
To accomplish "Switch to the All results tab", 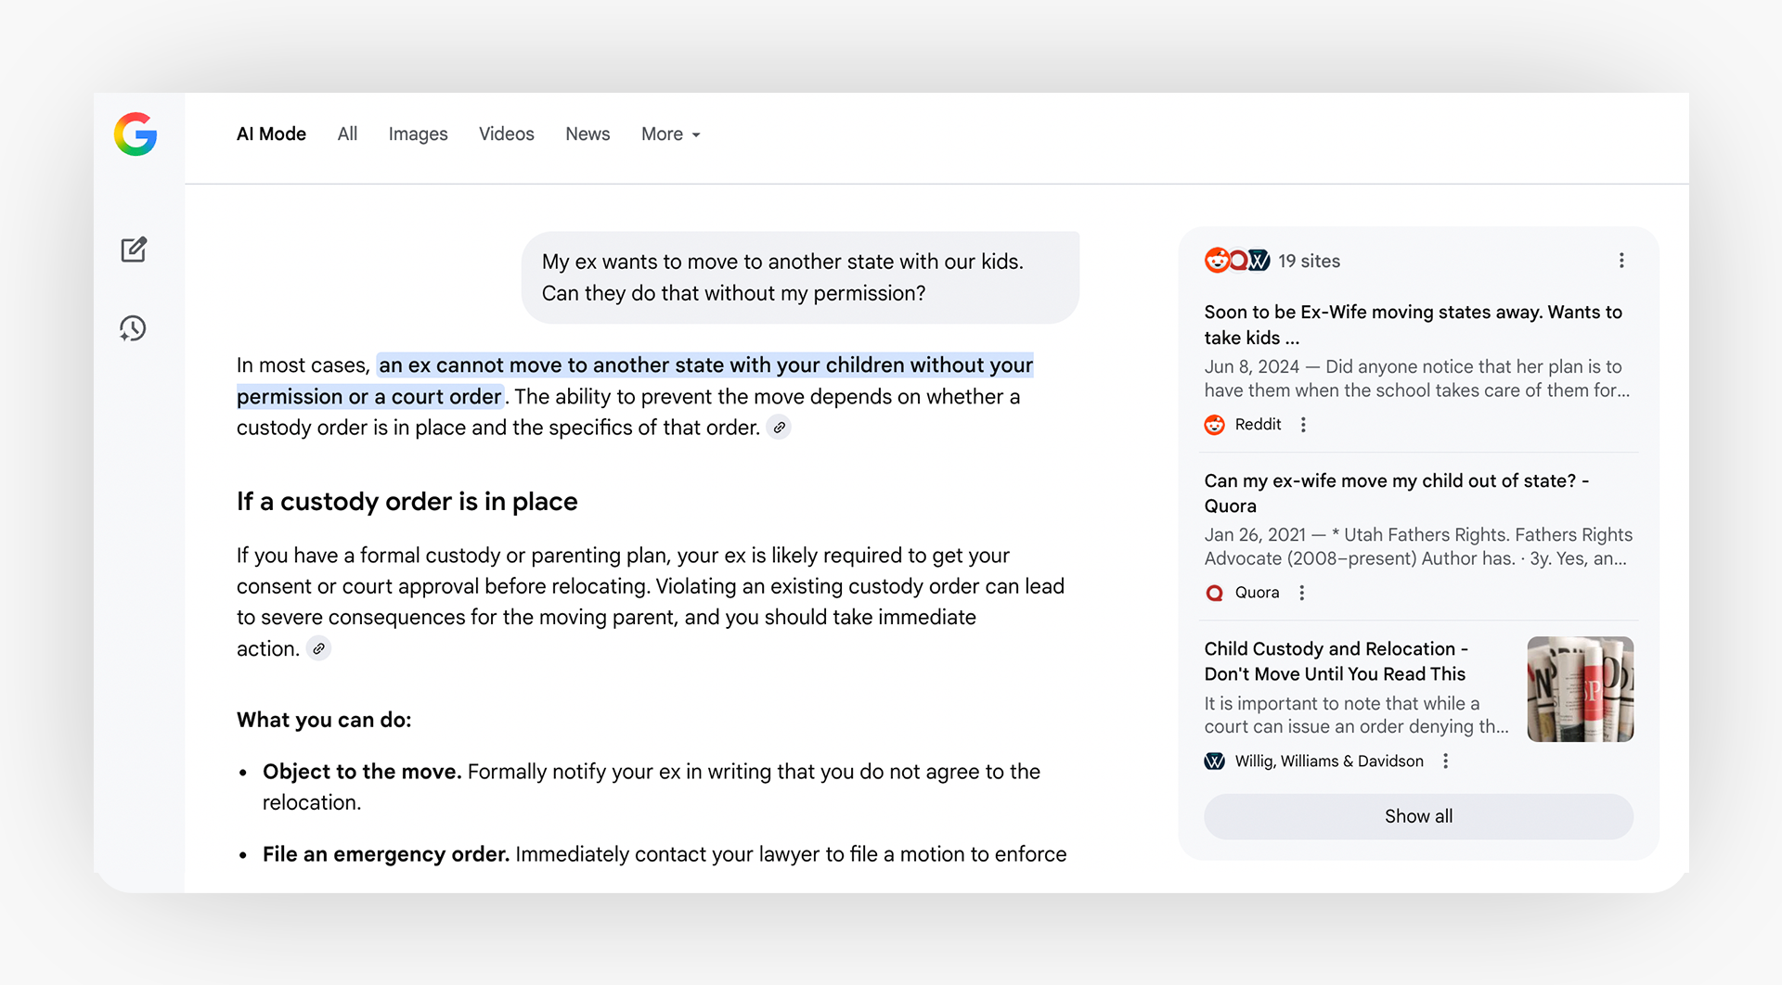I will click(346, 134).
